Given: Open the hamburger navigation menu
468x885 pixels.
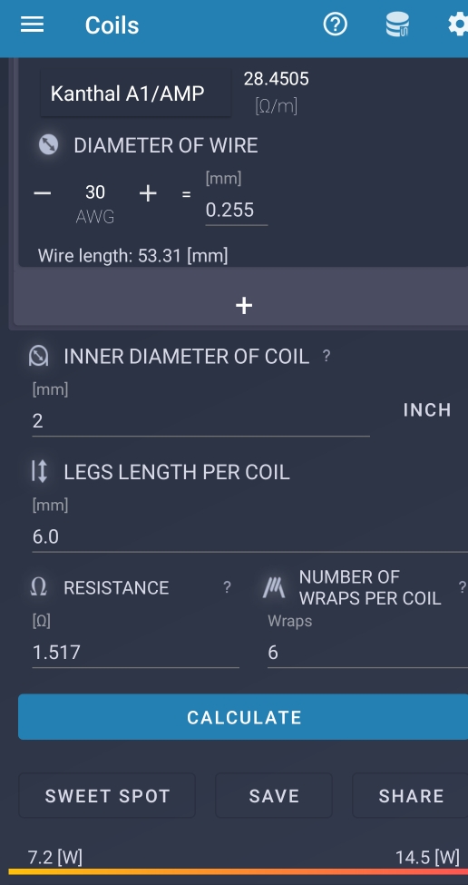Looking at the screenshot, I should click(x=32, y=25).
